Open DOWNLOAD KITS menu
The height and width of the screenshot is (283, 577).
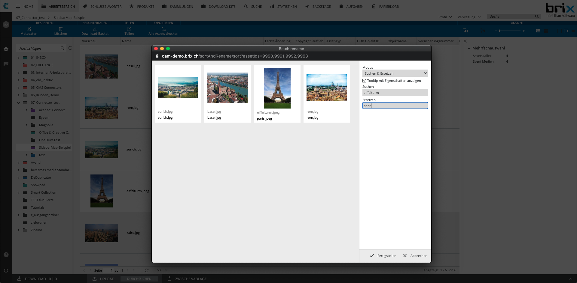[218, 6]
